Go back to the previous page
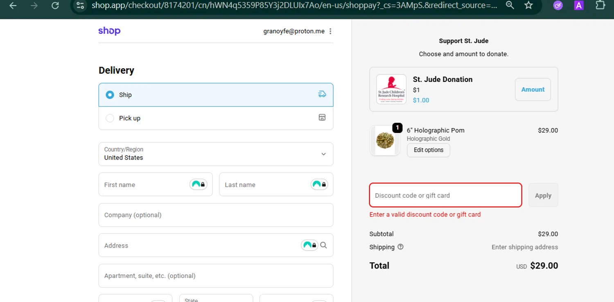The height and width of the screenshot is (302, 614). pyautogui.click(x=13, y=6)
